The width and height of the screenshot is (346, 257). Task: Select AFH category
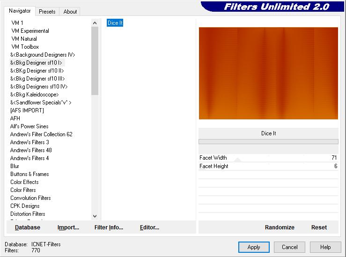[x=15, y=118]
